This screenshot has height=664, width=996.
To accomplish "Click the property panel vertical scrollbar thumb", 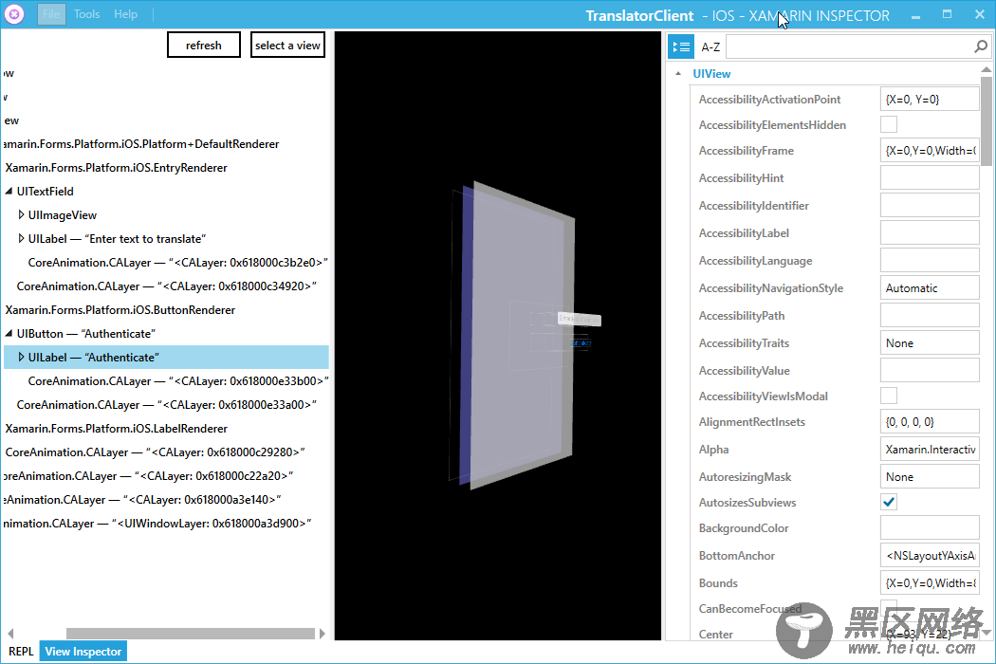I will tap(986, 120).
